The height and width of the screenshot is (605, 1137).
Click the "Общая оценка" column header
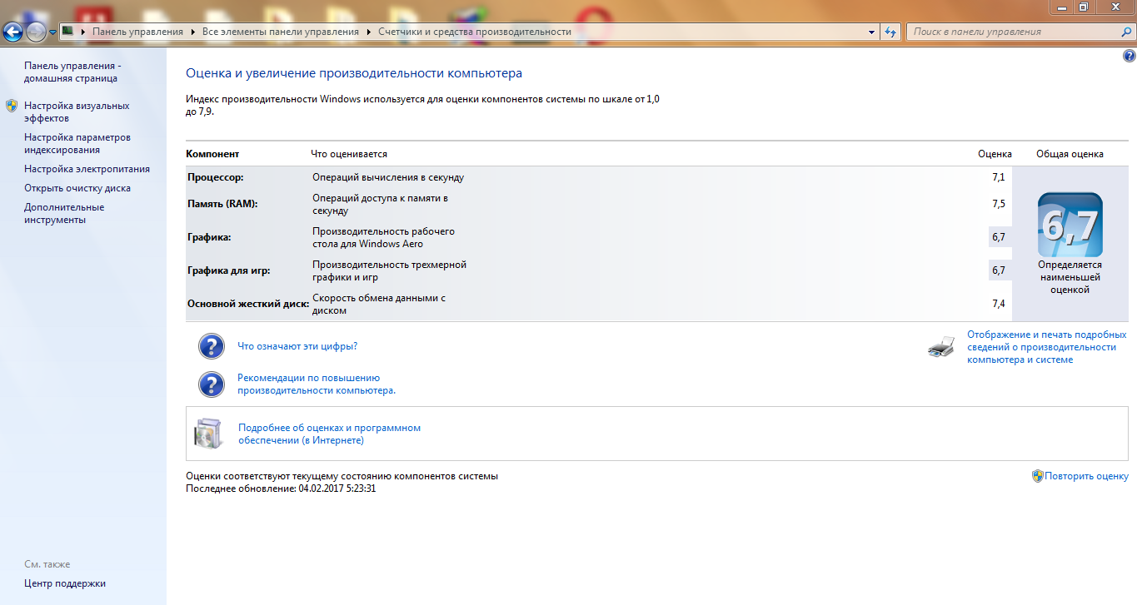click(1070, 154)
